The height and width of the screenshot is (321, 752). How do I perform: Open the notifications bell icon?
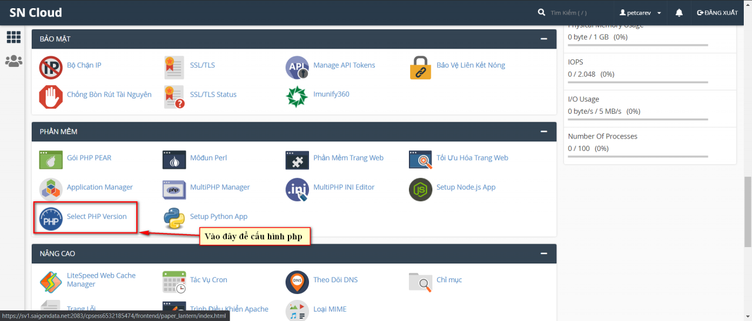click(679, 12)
